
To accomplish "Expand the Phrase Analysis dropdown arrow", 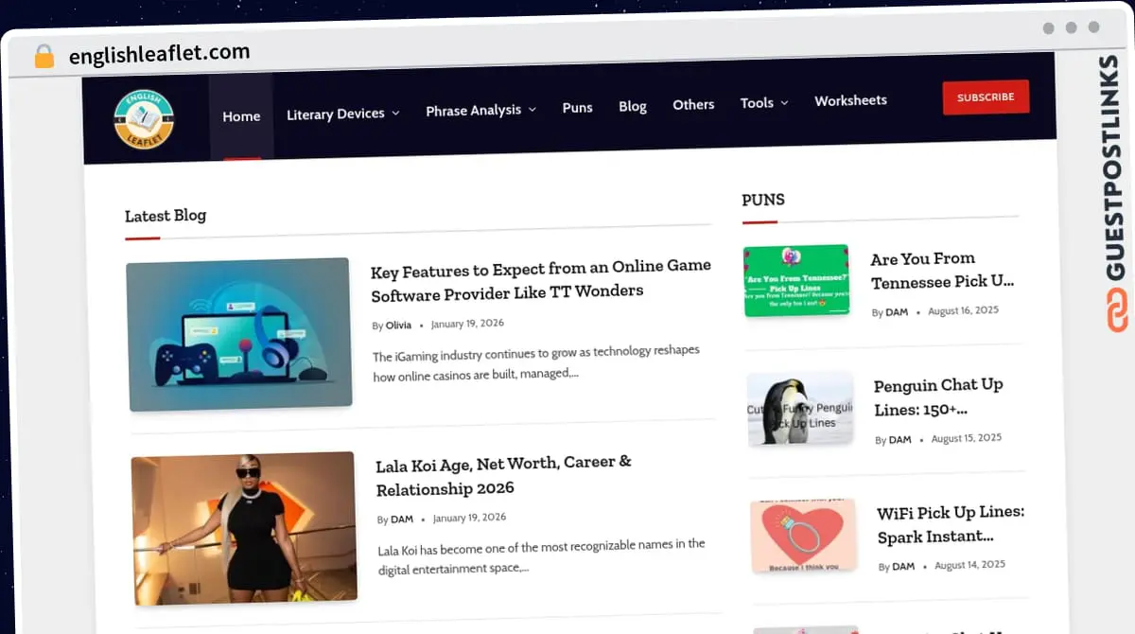I will 533,110.
